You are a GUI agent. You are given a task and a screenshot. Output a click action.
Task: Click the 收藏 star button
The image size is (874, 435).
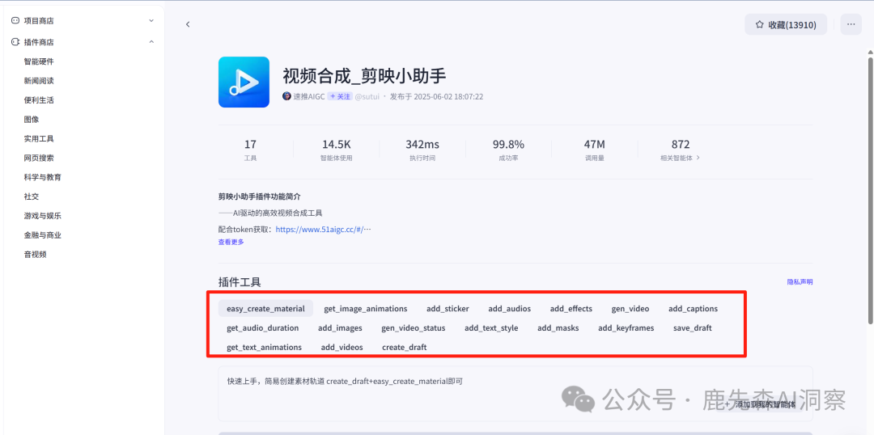(785, 24)
